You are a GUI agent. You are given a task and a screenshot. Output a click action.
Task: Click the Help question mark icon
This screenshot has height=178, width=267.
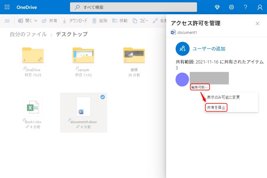[246, 7]
